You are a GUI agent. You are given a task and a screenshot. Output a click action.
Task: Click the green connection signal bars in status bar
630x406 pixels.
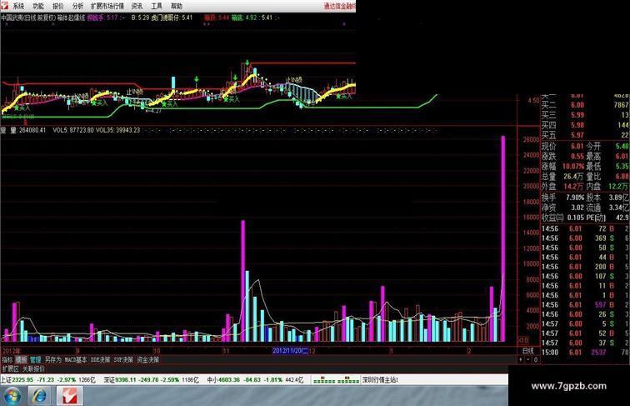pyautogui.click(x=337, y=380)
